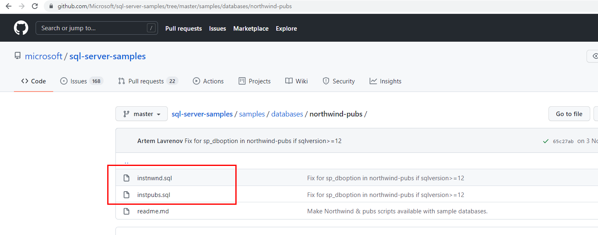The height and width of the screenshot is (235, 598).
Task: Click the file icon next to instnwnd.sql
Action: click(x=127, y=178)
